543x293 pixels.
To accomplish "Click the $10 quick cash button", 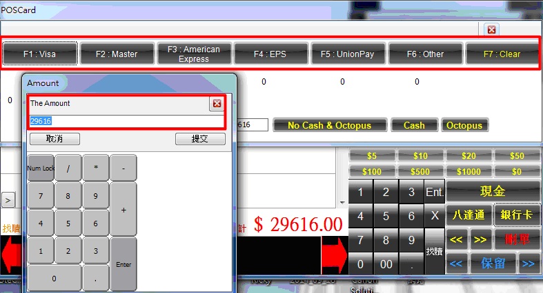I will [x=420, y=155].
